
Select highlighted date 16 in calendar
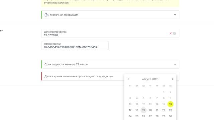point(170,104)
